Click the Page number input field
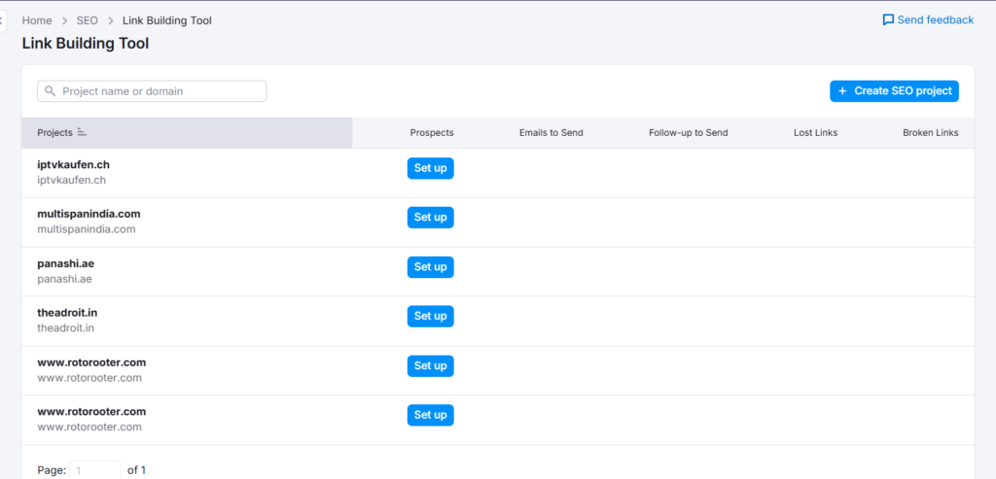This screenshot has height=479, width=996. pyautogui.click(x=94, y=470)
